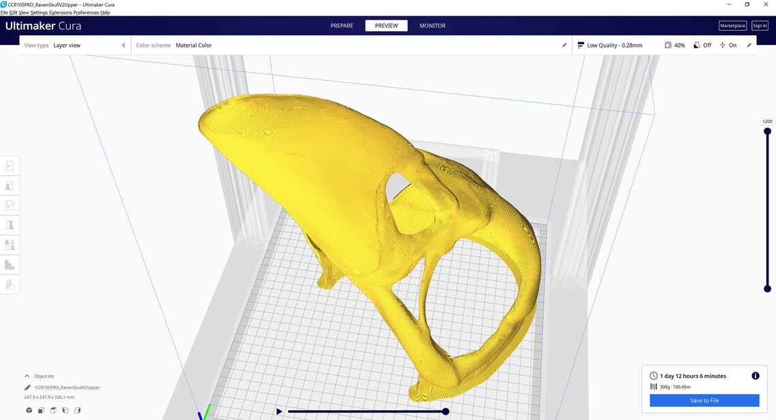Select the Move tool in the left toolbar
This screenshot has height=420, width=776.
[10, 165]
